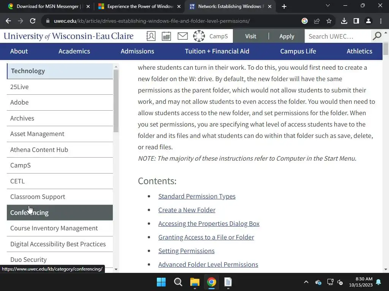Select Technology sidebar heading

tap(60, 71)
